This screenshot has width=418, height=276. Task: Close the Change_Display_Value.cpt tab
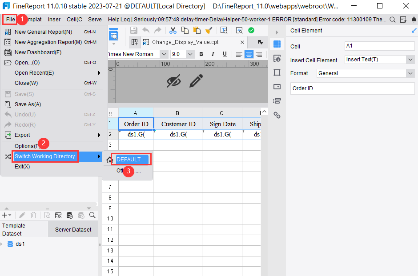pos(242,42)
